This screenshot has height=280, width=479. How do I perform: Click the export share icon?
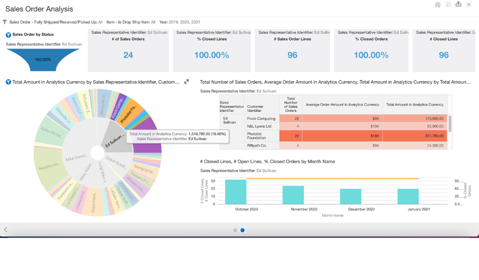tap(458, 4)
